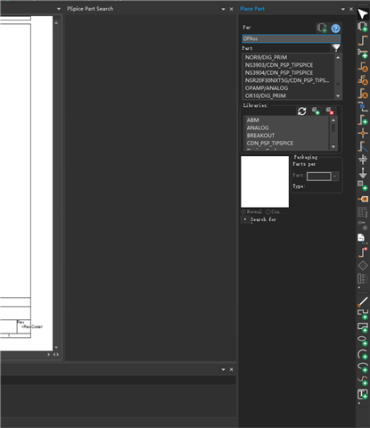Select the Place Polyline tool
Screen dimensions: 370x428
363,314
